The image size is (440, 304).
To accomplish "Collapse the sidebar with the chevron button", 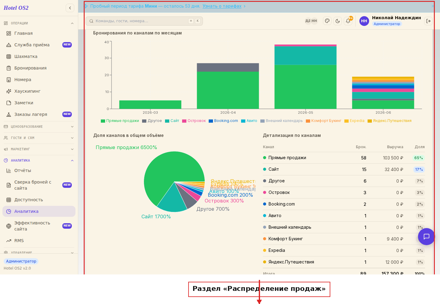I will pyautogui.click(x=70, y=8).
